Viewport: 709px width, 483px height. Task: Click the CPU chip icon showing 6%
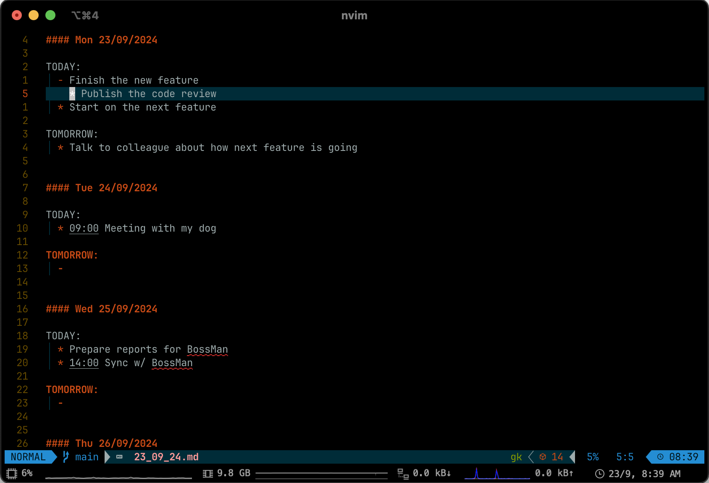tap(12, 473)
